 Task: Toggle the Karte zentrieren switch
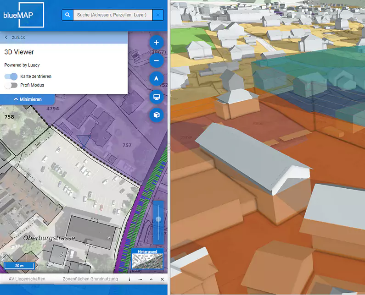pyautogui.click(x=11, y=76)
